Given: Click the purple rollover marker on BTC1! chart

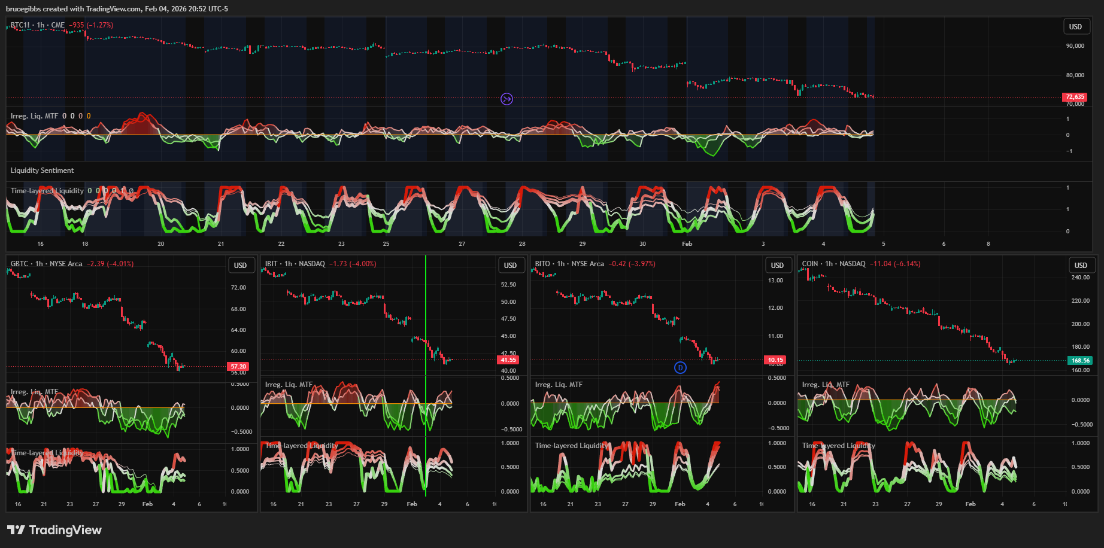Looking at the screenshot, I should point(506,99).
